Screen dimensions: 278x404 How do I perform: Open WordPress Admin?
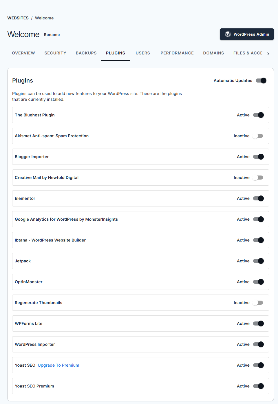[x=247, y=34]
